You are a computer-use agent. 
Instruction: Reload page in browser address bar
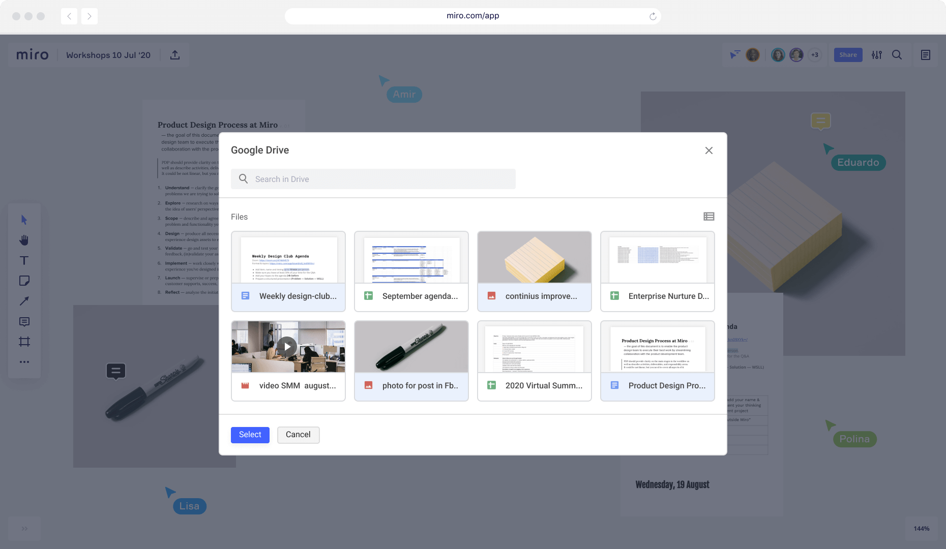pos(653,16)
